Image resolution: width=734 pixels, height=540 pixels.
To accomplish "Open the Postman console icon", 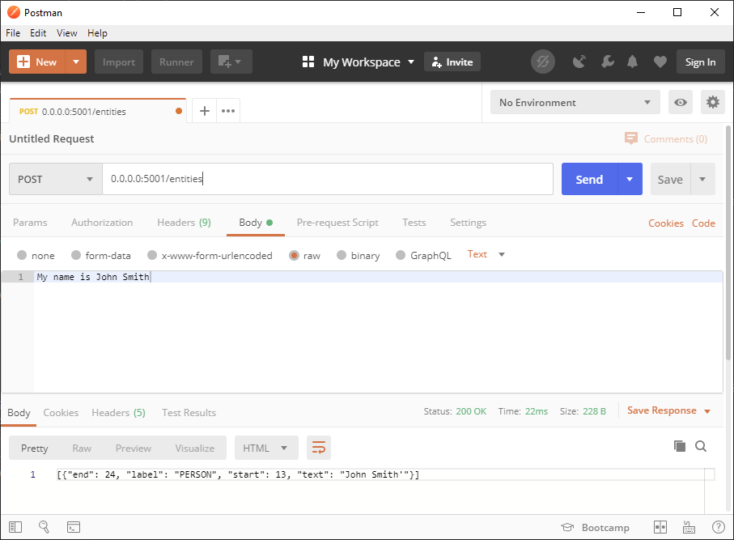I will click(73, 527).
